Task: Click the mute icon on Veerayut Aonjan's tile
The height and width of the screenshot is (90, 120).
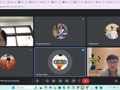Action: click(60, 62)
